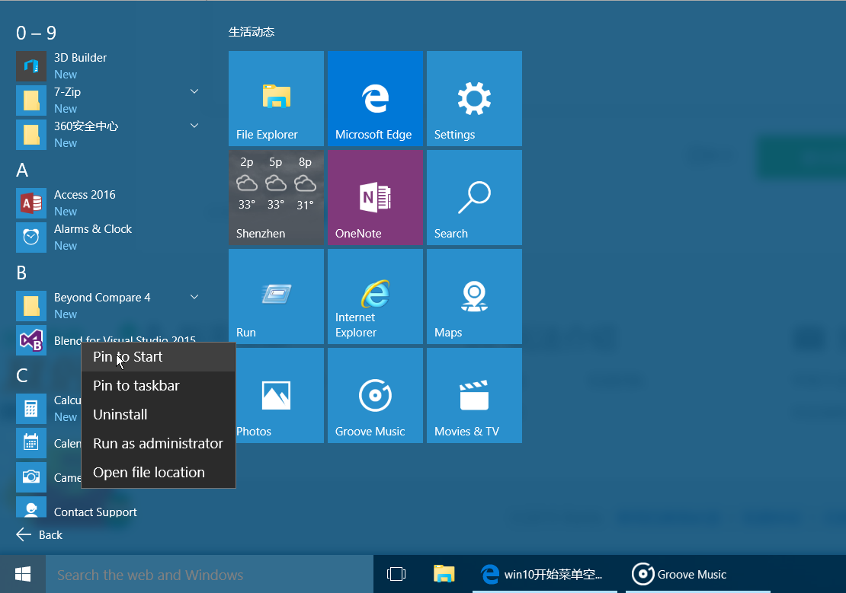Open the Alarms & Clock icon
846x593 pixels.
click(x=31, y=238)
